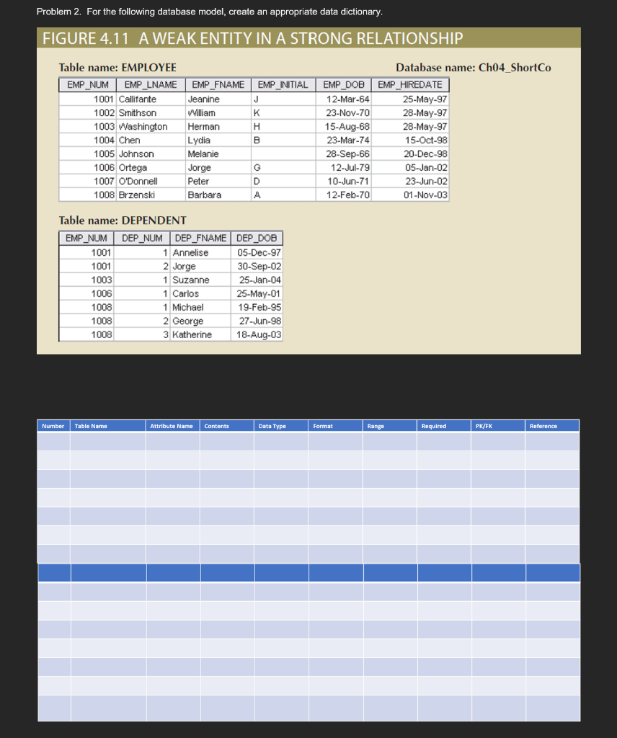617x738 pixels.
Task: Select the 20-Dec-98 hire date cell
Action: pyautogui.click(x=410, y=154)
